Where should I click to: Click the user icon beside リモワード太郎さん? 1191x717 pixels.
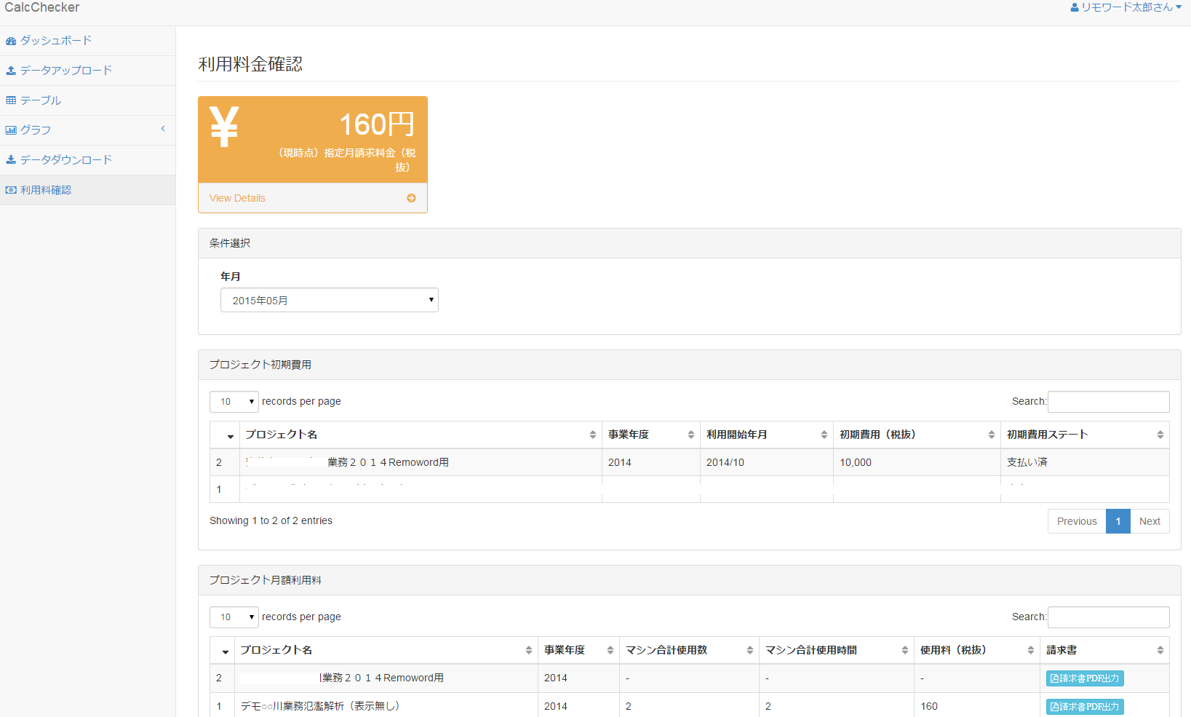coord(1074,7)
